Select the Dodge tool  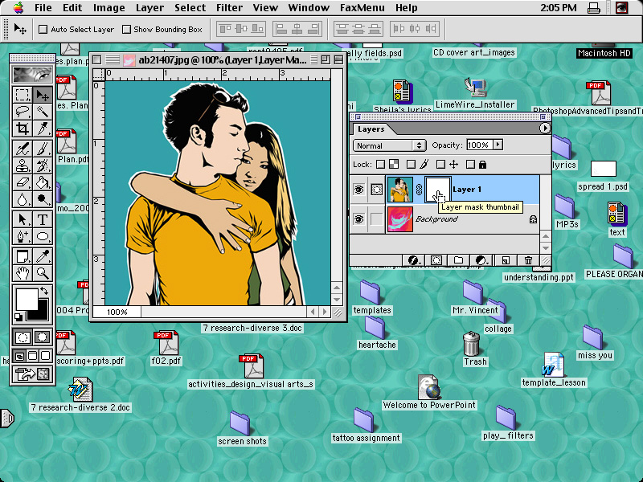pos(43,199)
